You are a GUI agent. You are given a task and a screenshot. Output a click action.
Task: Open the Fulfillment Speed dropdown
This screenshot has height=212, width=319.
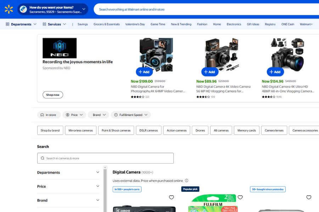pyautogui.click(x=131, y=115)
